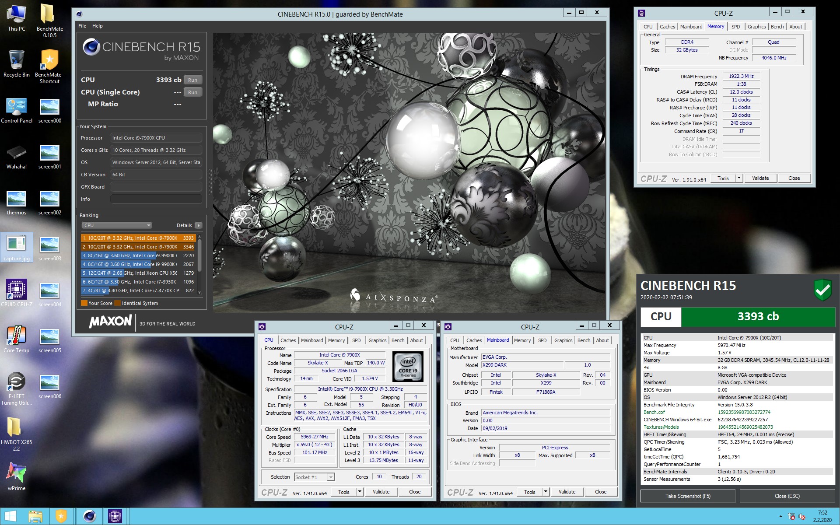
Task: Open Wahaha! desktop icon
Action: (x=17, y=157)
